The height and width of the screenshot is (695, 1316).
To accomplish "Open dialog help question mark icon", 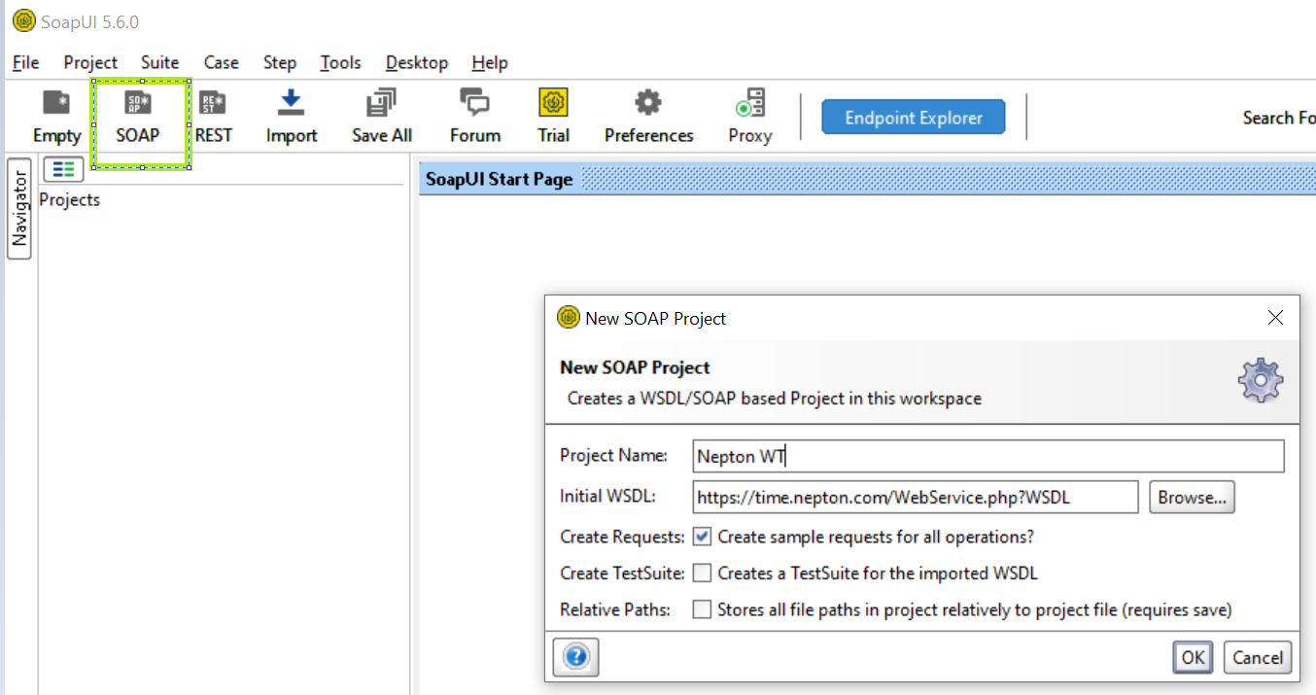I will [x=575, y=657].
